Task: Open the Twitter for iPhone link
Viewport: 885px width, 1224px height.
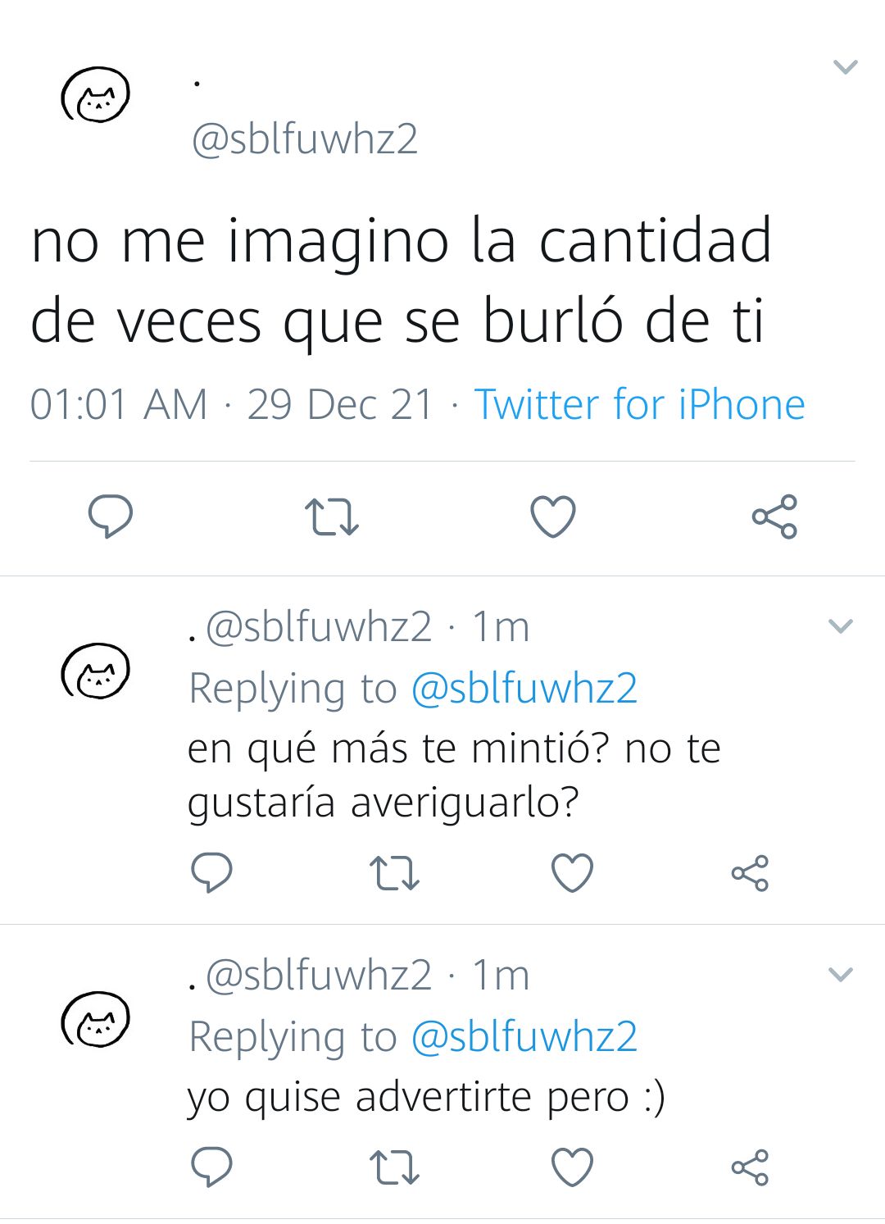Action: [x=640, y=405]
